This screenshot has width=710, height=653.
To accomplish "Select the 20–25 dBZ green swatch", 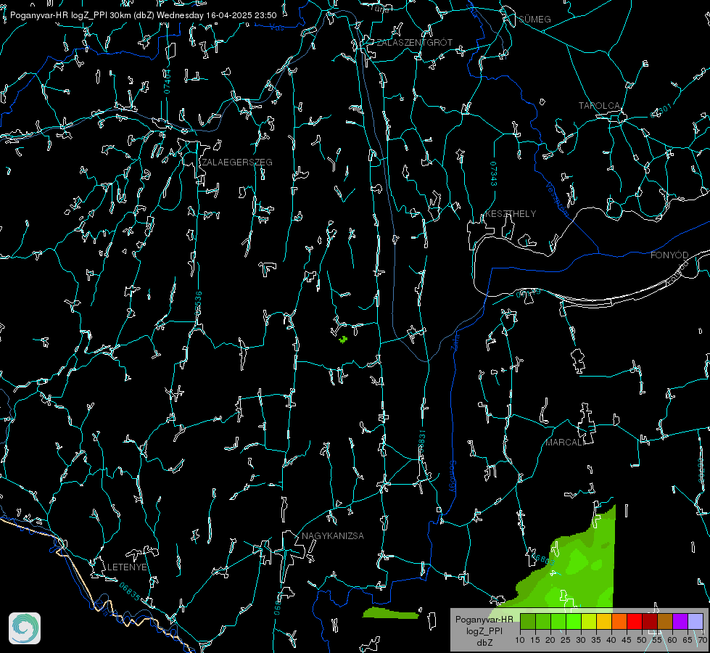I will tap(558, 621).
